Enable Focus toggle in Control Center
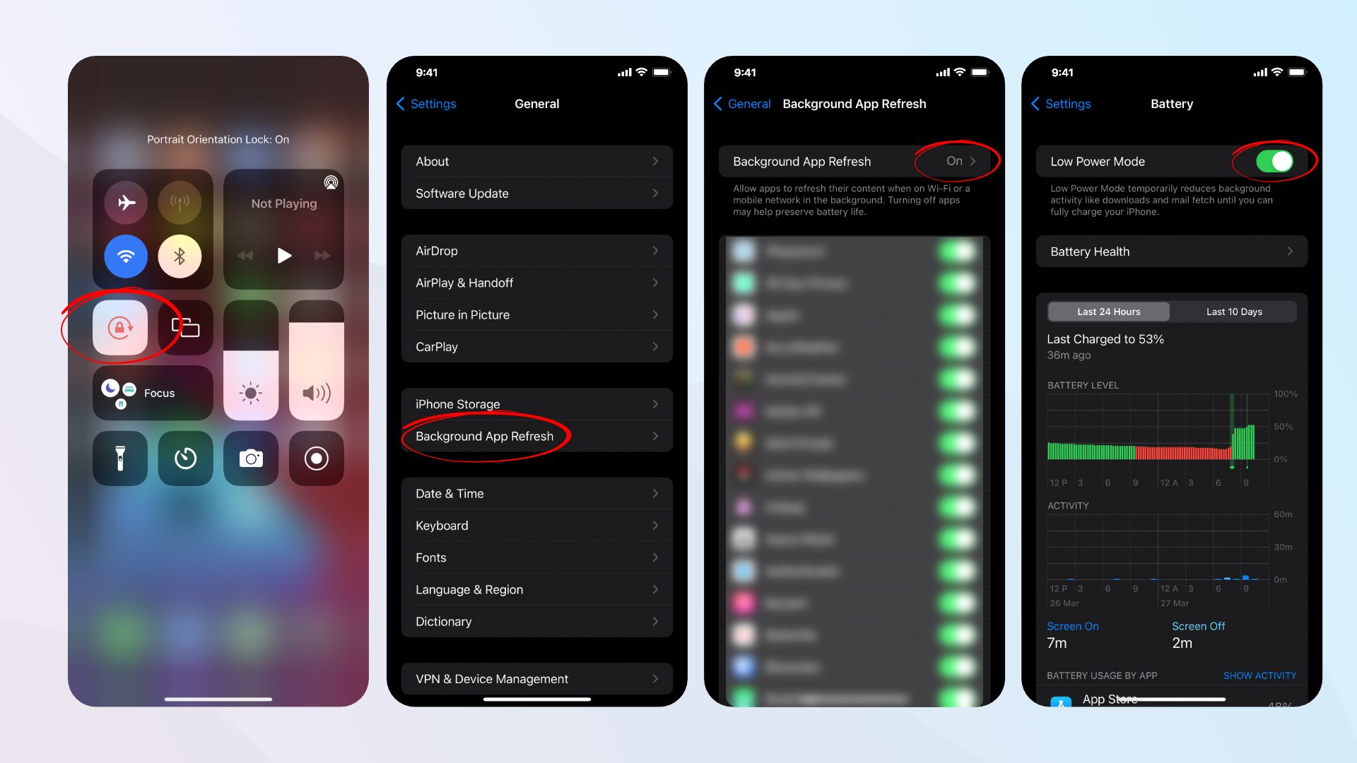 (153, 391)
